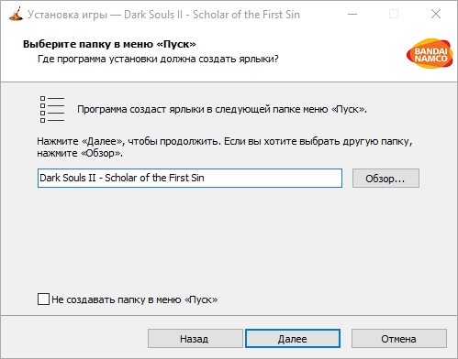Image resolution: width=458 pixels, height=359 pixels.
Task: Close the Dark Souls II installer window
Action: pos(436,14)
